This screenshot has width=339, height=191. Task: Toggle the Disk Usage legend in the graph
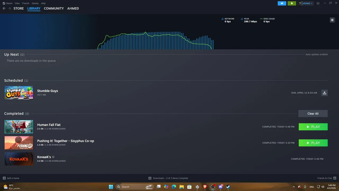[x=267, y=20]
